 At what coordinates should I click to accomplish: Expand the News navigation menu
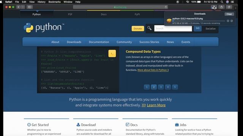(170, 42)
